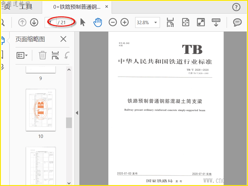Close the 铁路预制普通钢 document tab
Image resolution: width=248 pixels, height=186 pixels.
[x=107, y=7]
